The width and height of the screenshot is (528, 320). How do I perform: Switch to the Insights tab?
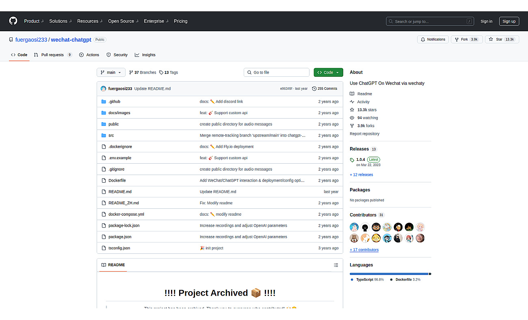[145, 55]
